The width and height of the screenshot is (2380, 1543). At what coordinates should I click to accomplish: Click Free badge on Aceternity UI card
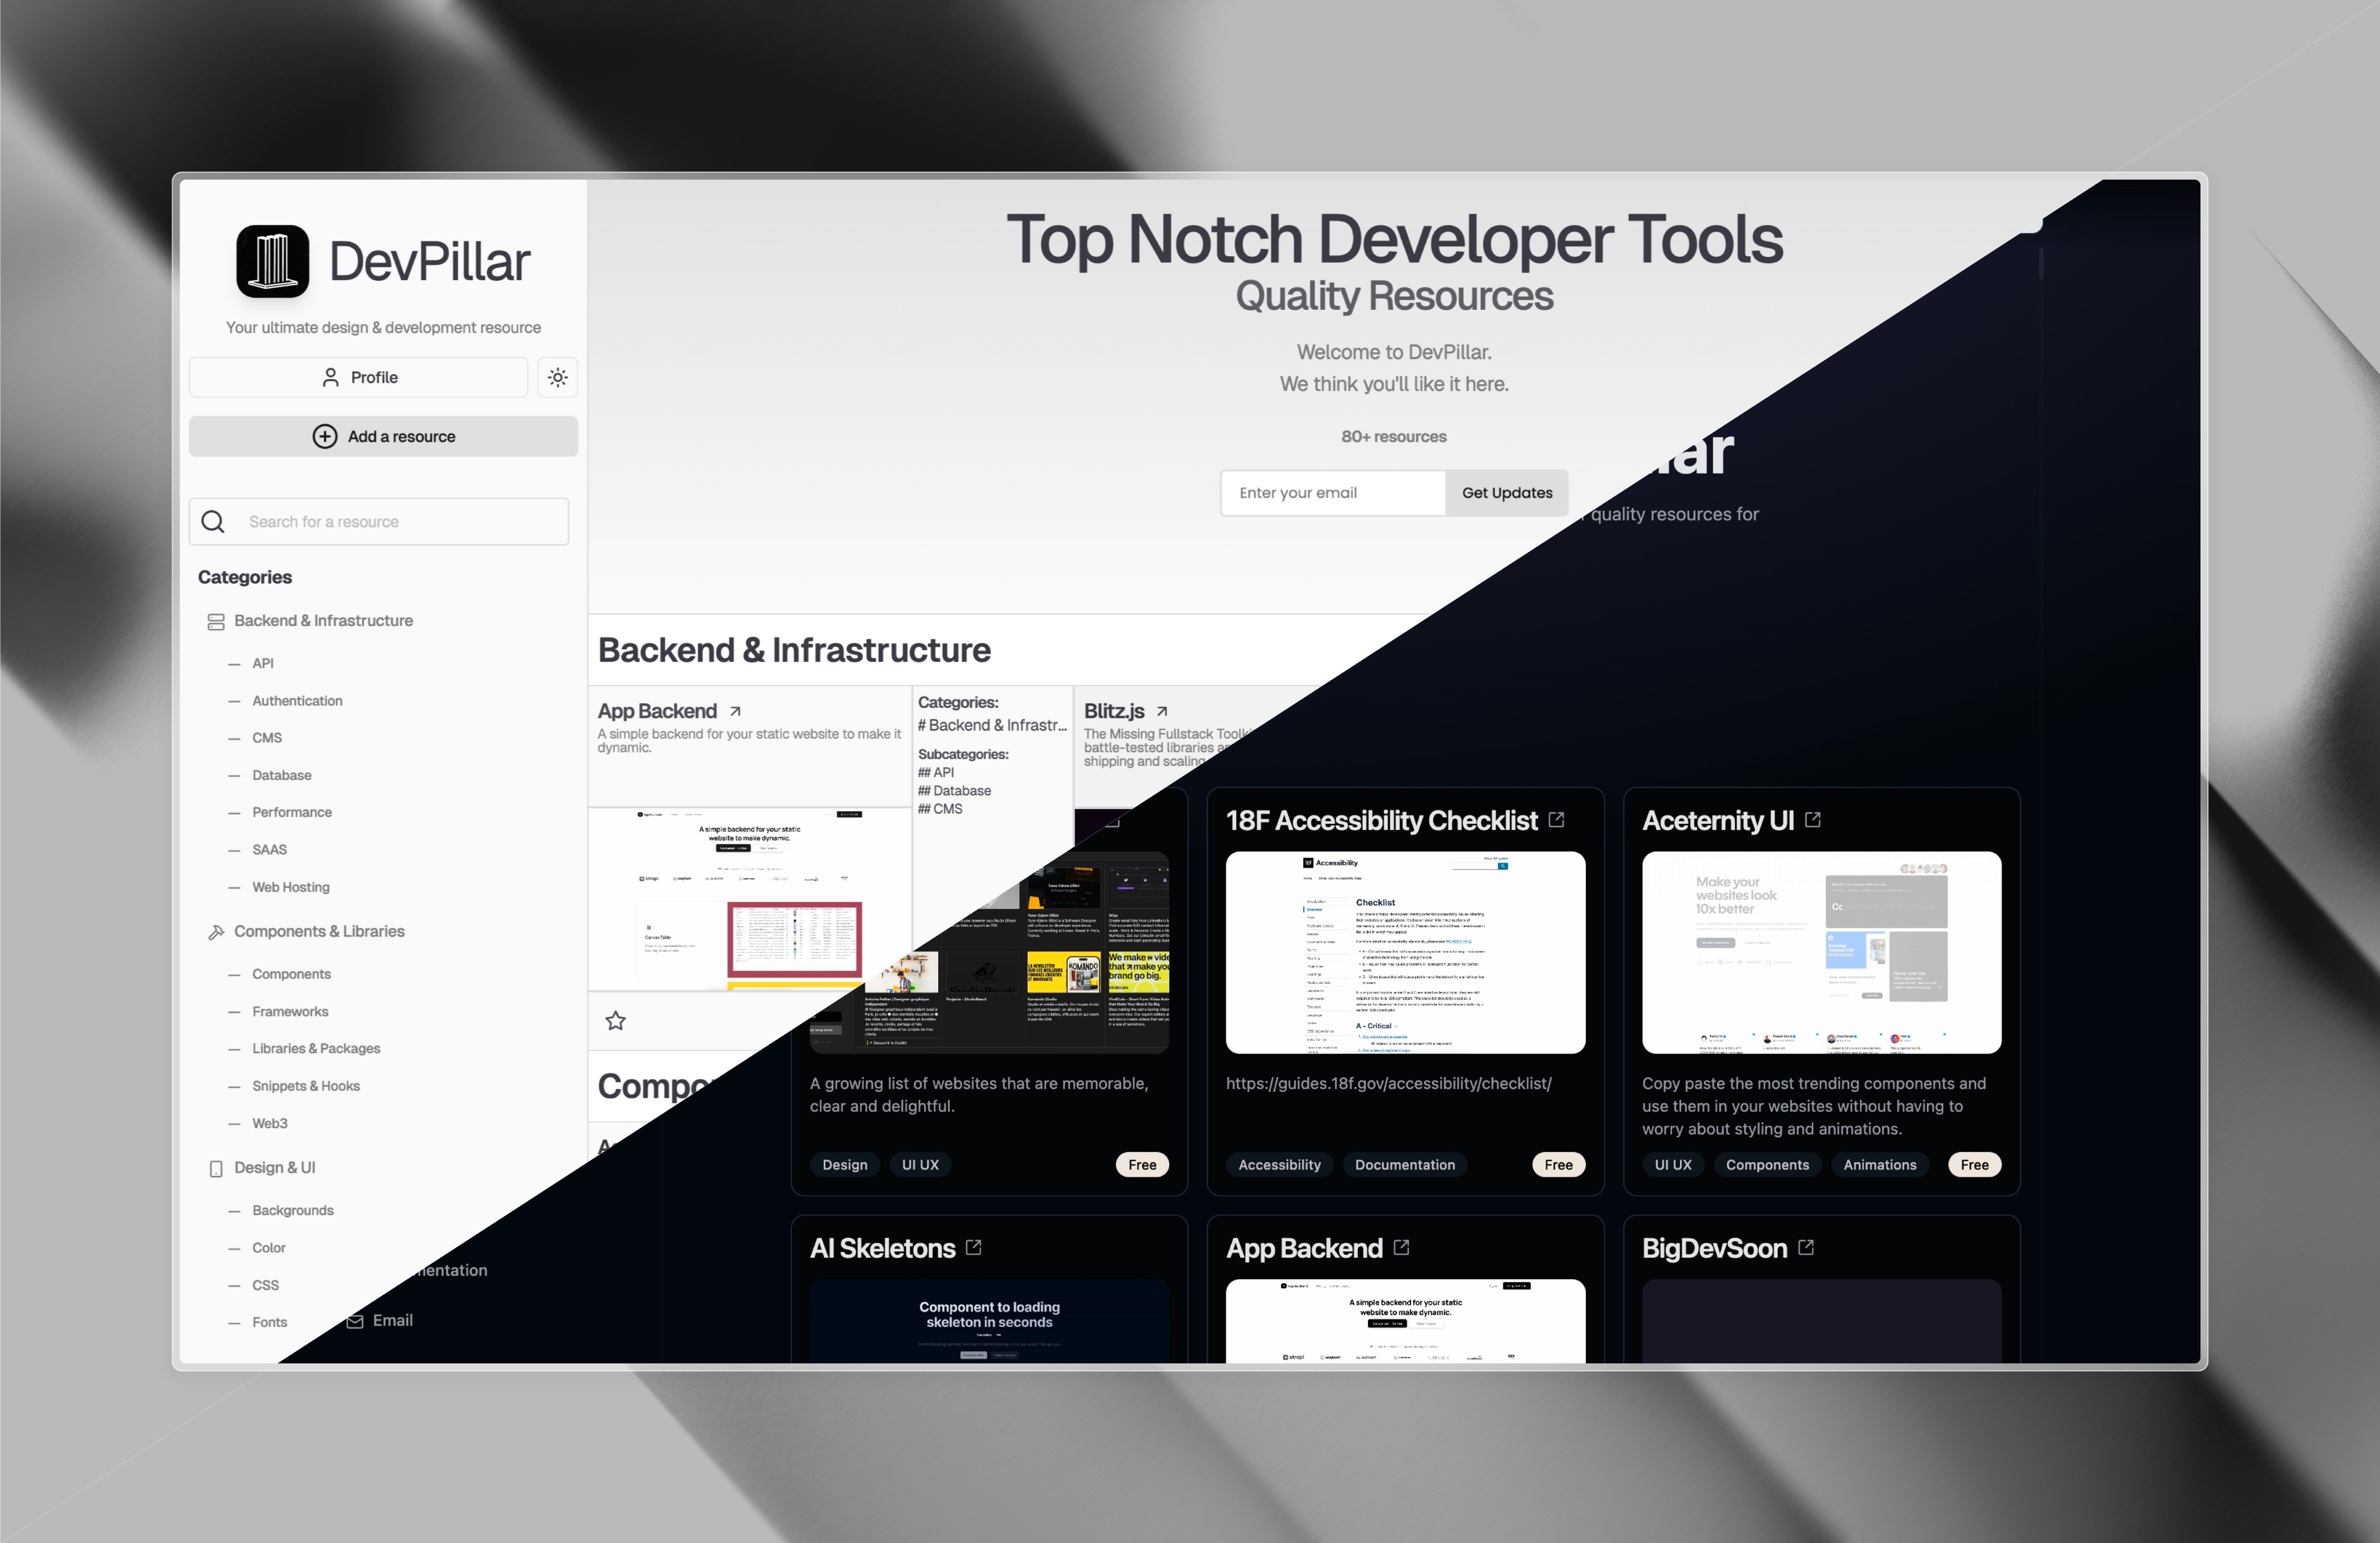1974,1165
